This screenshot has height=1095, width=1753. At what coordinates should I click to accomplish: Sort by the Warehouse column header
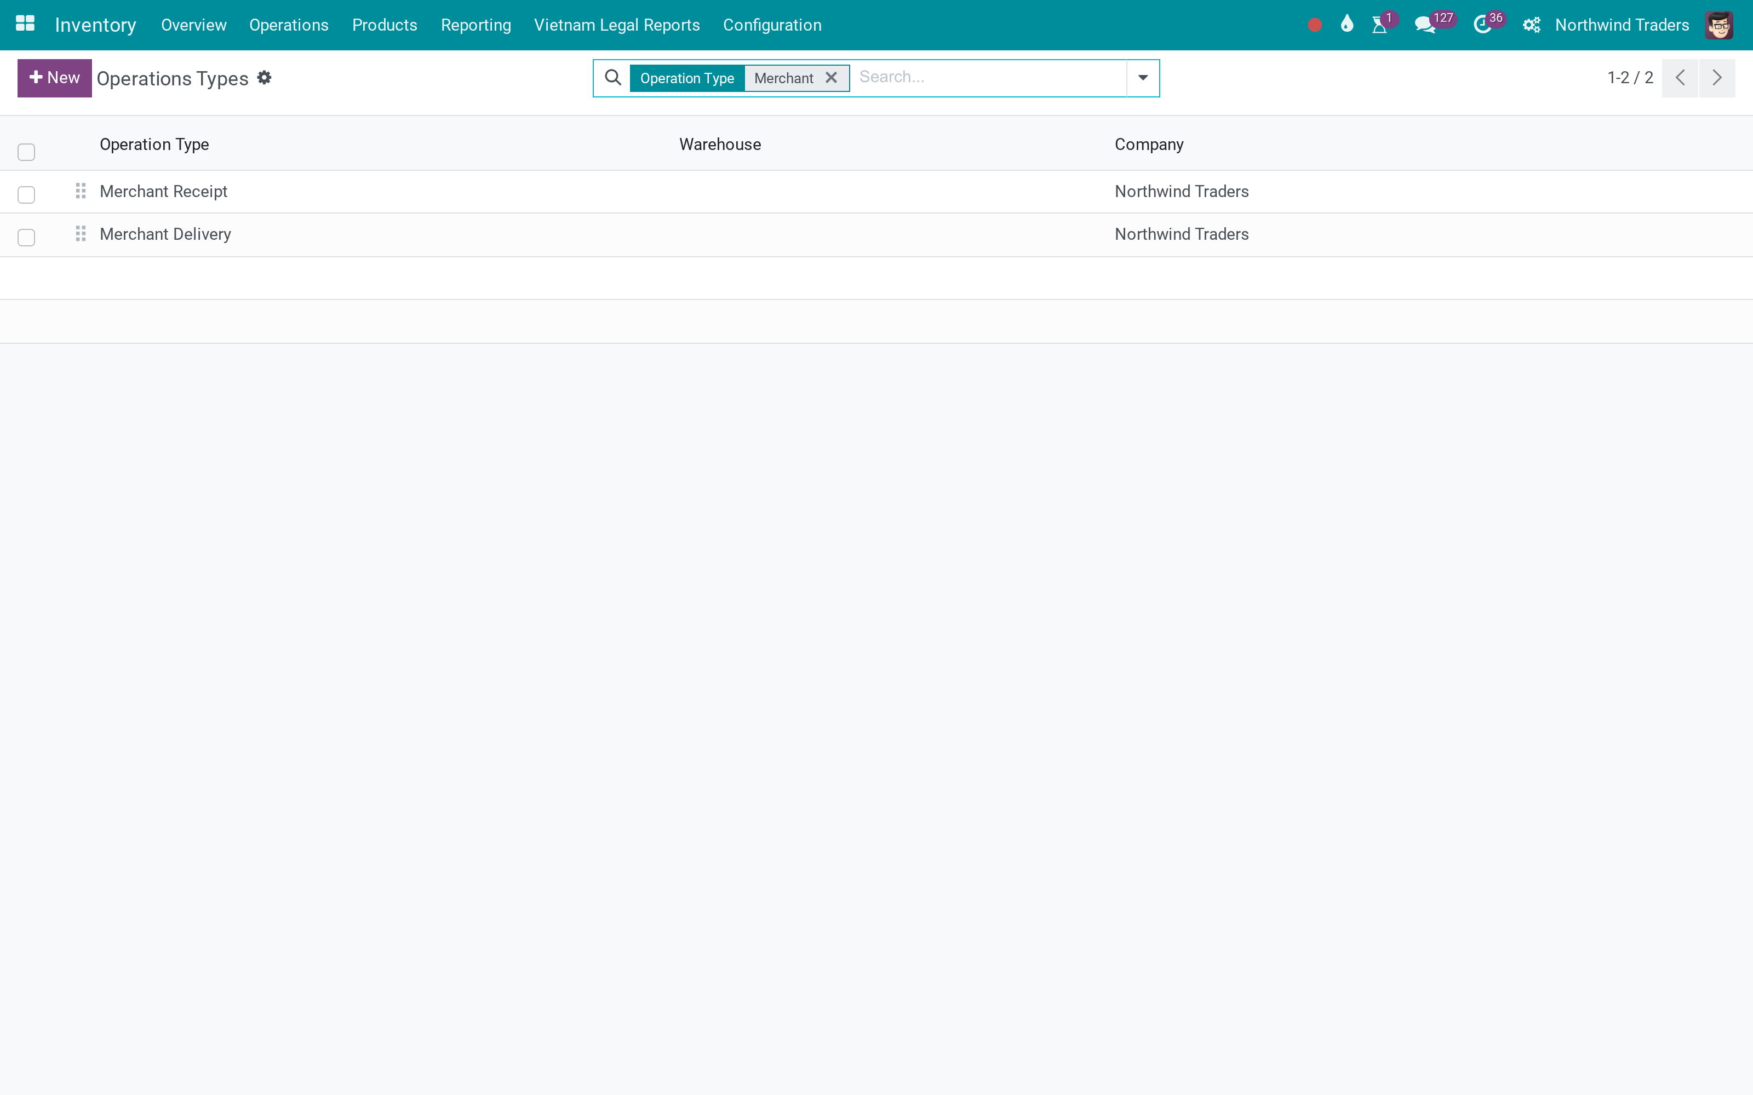pyautogui.click(x=720, y=144)
